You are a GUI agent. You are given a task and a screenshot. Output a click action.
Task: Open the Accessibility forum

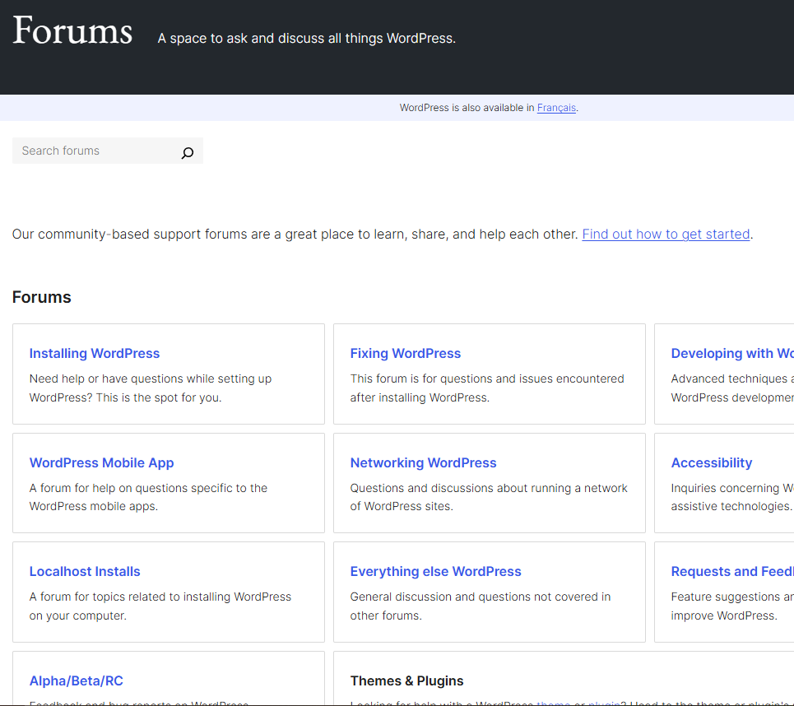(x=712, y=463)
